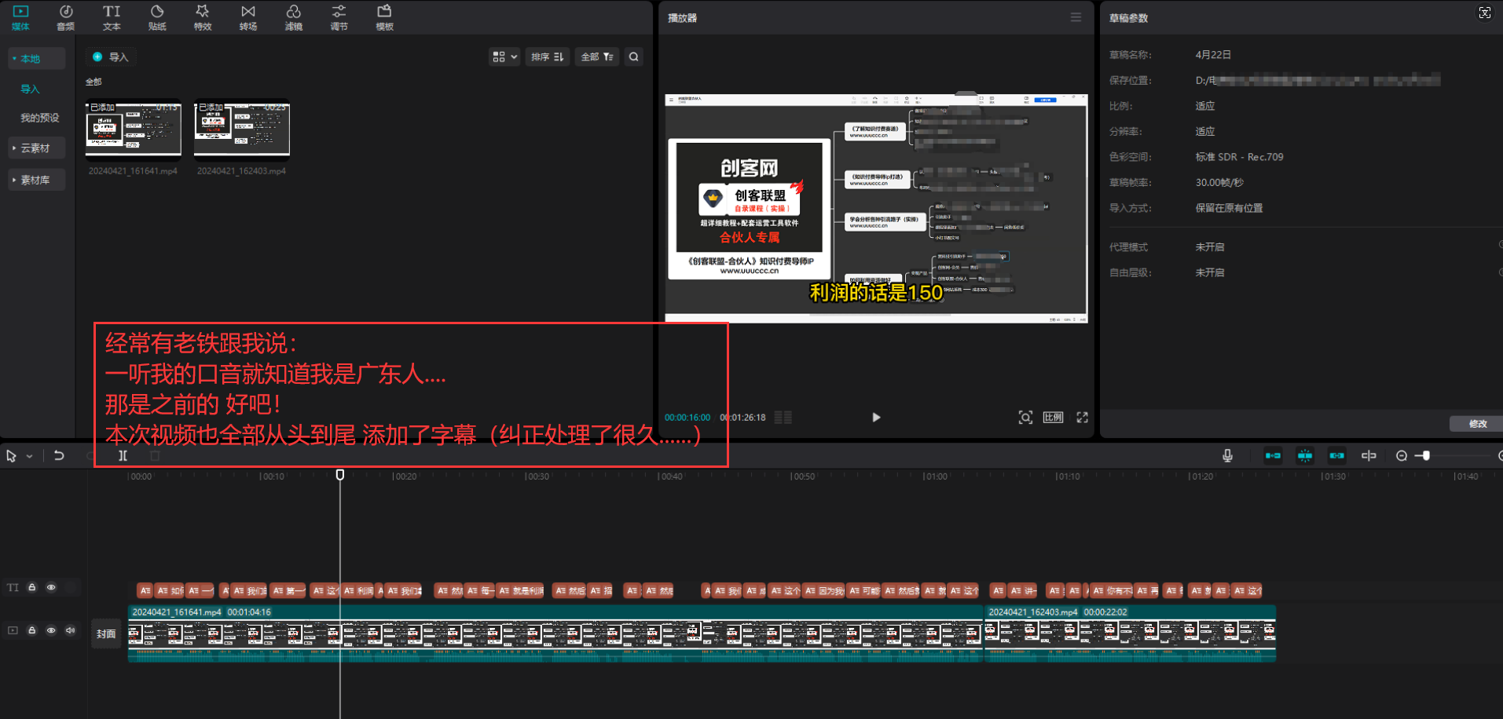1503x719 pixels.
Task: Click the magnifier search icon in media panel
Action: [x=633, y=57]
